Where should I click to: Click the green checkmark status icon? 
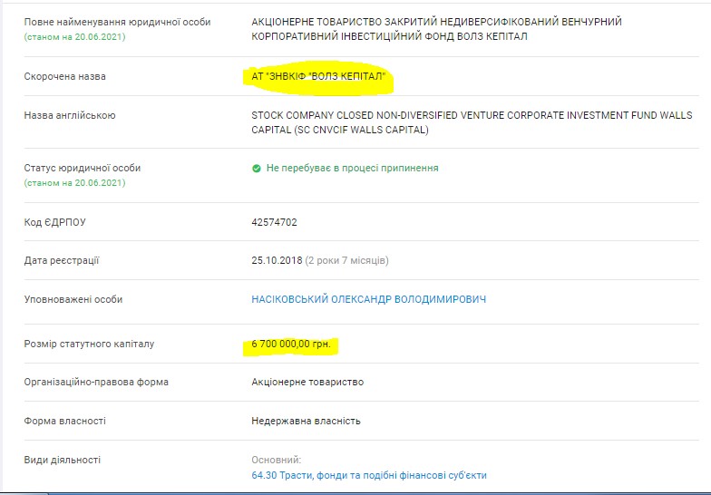tap(257, 169)
